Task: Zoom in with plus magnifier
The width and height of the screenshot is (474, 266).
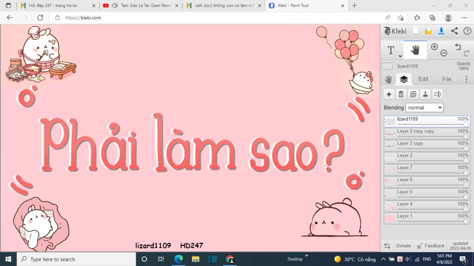Action: [434, 47]
